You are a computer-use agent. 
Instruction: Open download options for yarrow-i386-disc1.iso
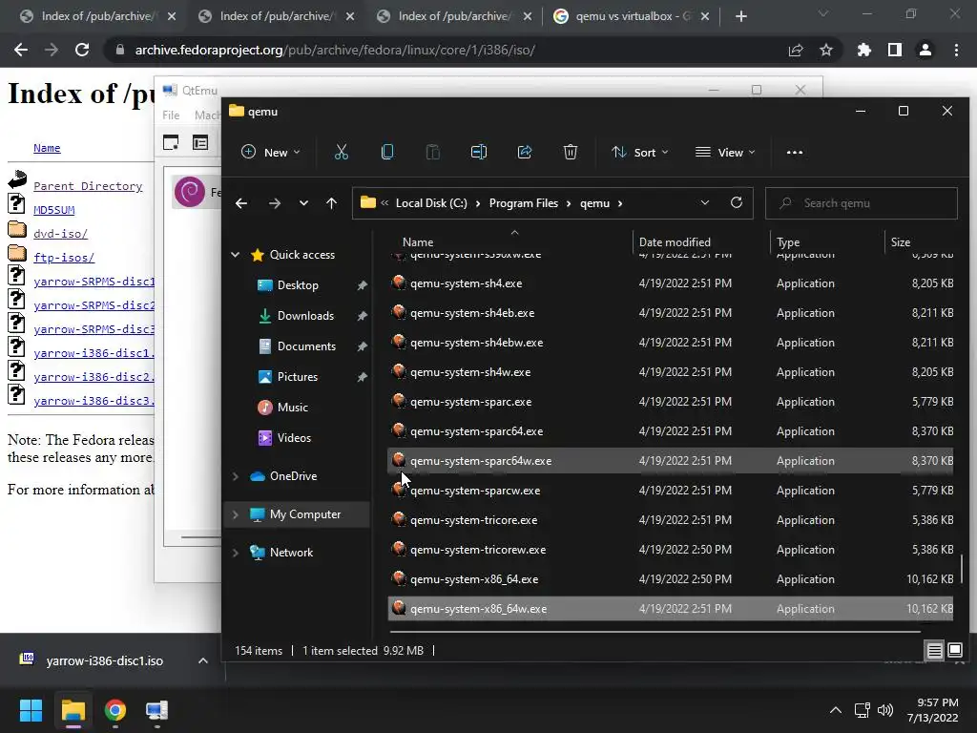click(x=203, y=660)
